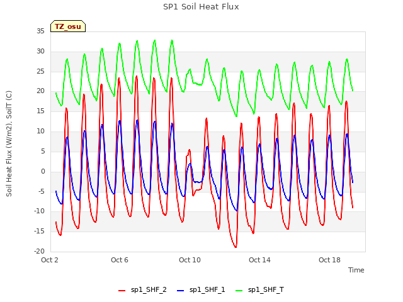Click the -5 y-axis tick label
This screenshot has height=302, width=403.
click(x=41, y=191)
